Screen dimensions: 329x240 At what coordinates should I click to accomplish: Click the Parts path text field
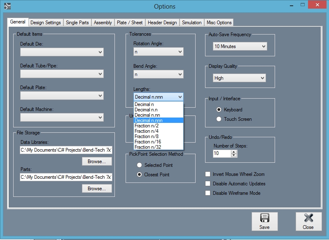click(x=66, y=178)
